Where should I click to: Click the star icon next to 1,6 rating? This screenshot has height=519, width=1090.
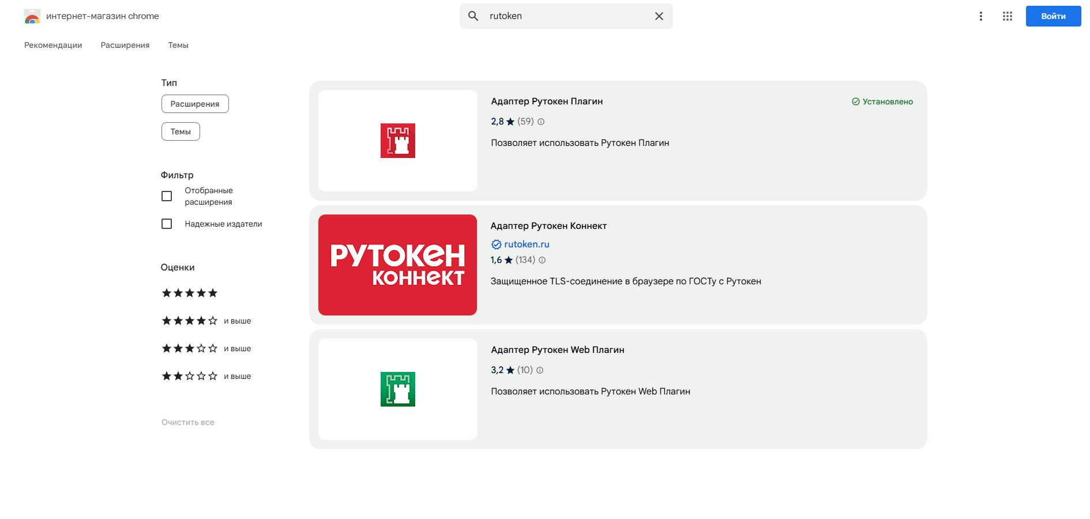(509, 260)
